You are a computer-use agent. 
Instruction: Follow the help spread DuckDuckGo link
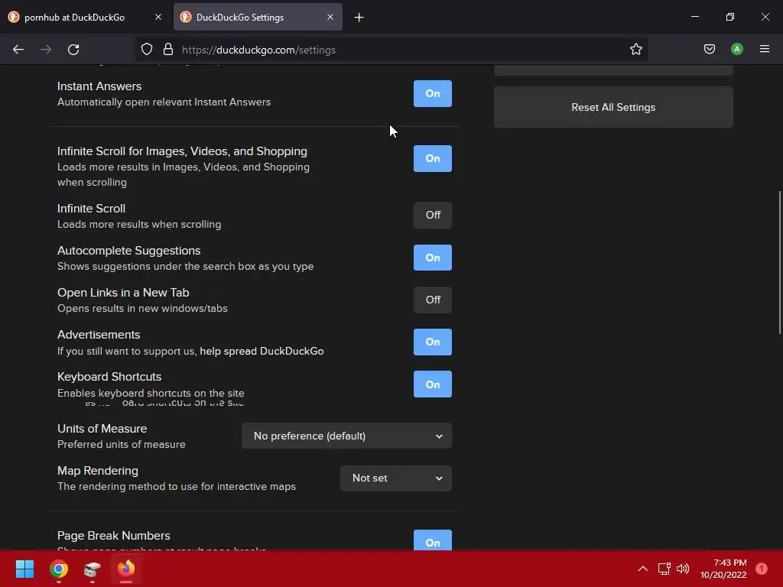[262, 351]
